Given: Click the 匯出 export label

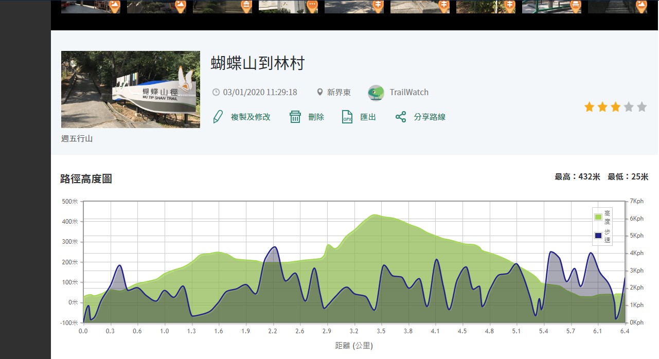Looking at the screenshot, I should coord(368,117).
